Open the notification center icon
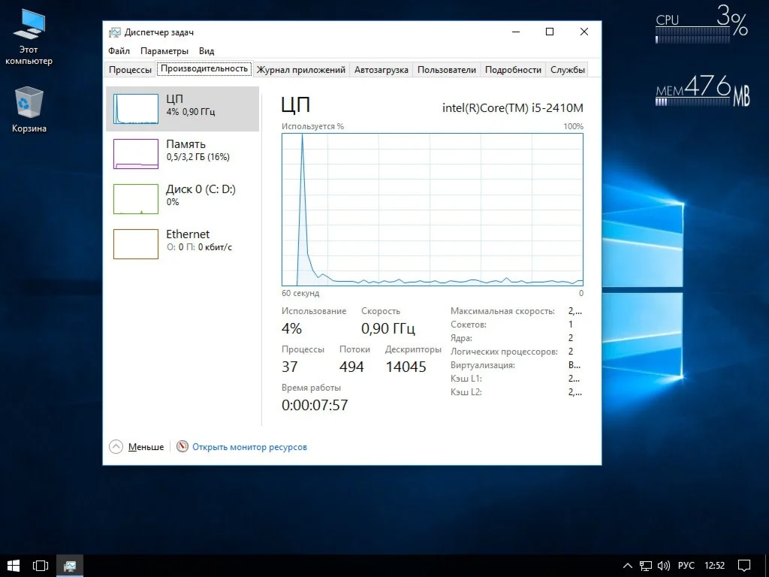The width and height of the screenshot is (769, 577). (x=744, y=565)
